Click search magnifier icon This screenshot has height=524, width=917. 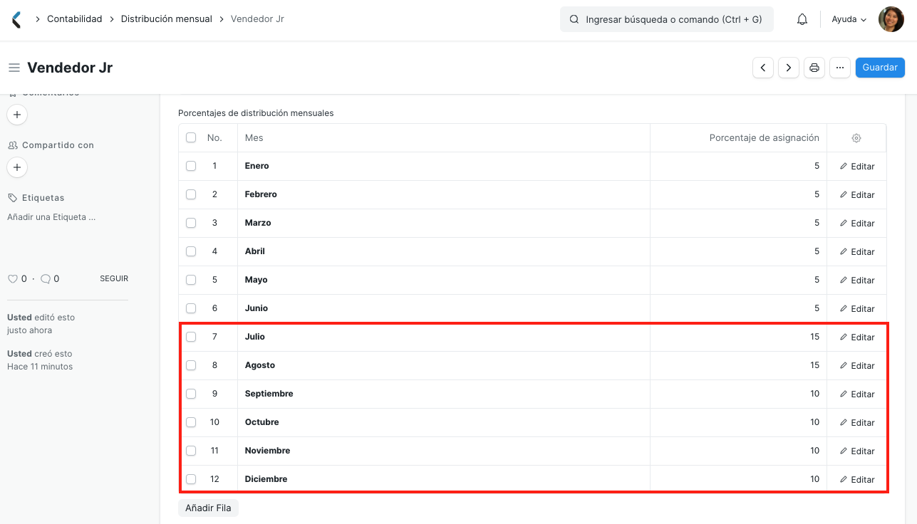[574, 20]
